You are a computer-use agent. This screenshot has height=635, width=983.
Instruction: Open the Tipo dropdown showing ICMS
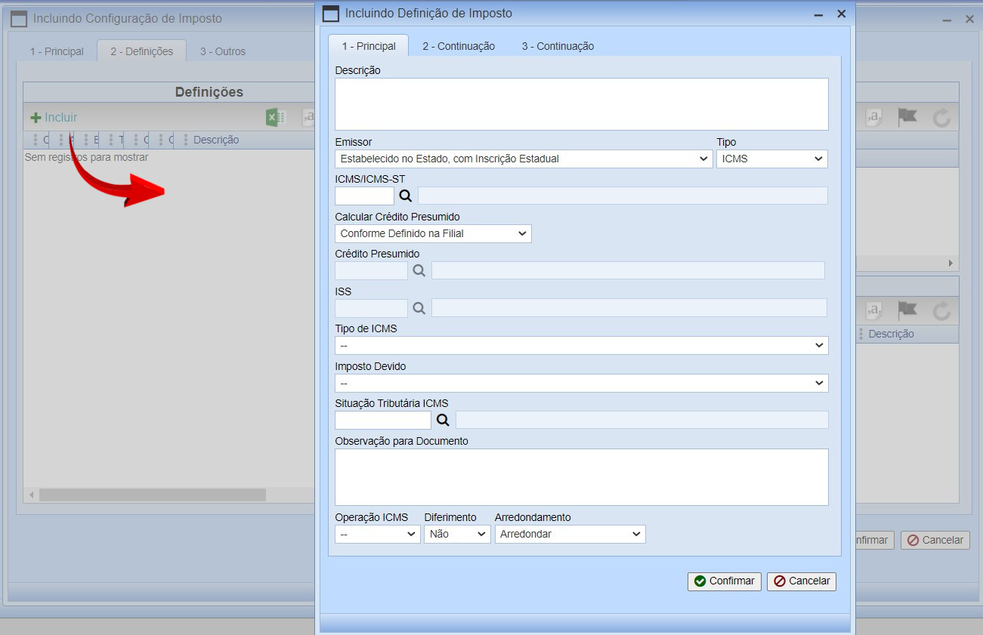[x=771, y=159]
